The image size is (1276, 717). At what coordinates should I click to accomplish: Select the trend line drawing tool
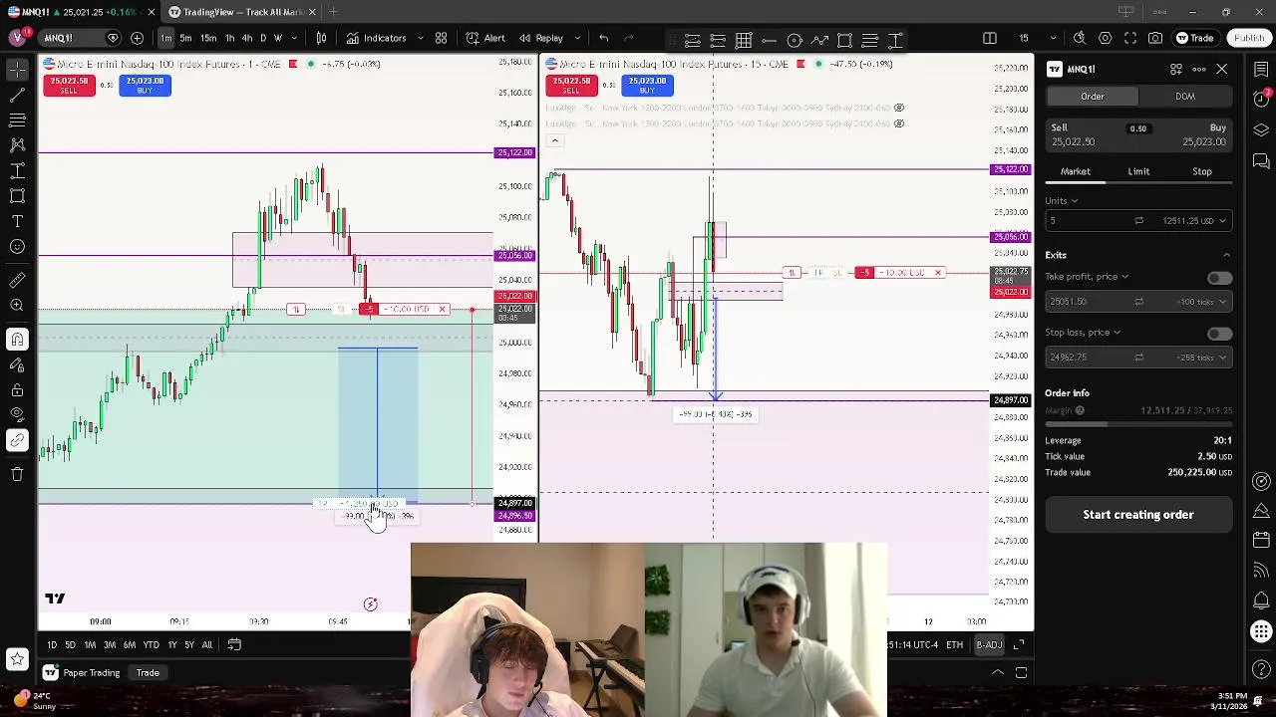pos(17,96)
